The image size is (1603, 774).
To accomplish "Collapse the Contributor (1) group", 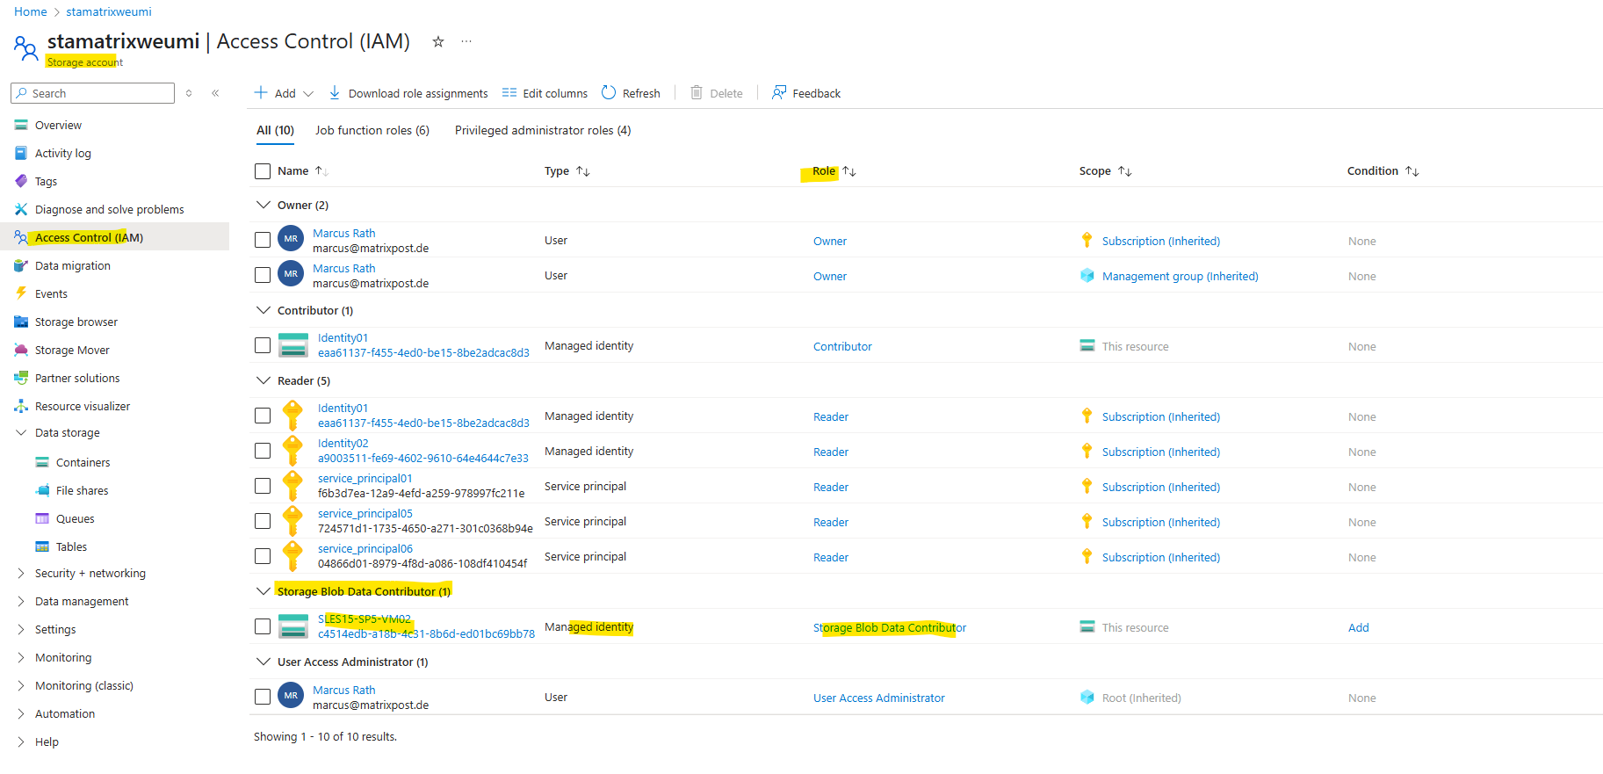I will click(263, 310).
